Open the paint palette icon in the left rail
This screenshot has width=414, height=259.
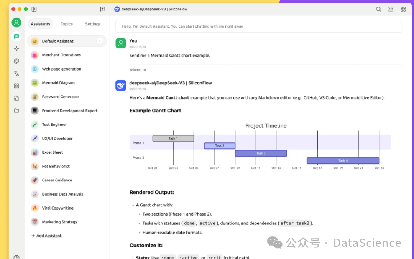tap(16, 61)
